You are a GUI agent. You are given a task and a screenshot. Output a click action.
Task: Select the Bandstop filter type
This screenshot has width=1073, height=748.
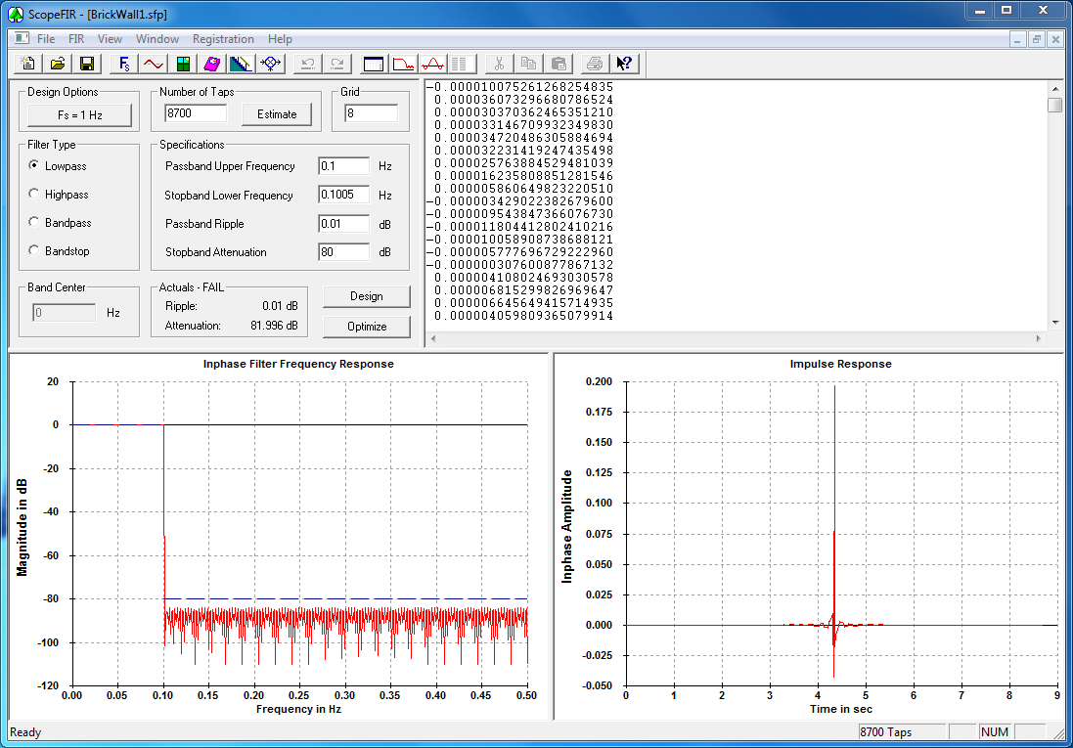pyautogui.click(x=35, y=251)
